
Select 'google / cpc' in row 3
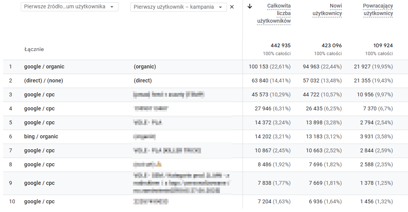click(x=39, y=95)
